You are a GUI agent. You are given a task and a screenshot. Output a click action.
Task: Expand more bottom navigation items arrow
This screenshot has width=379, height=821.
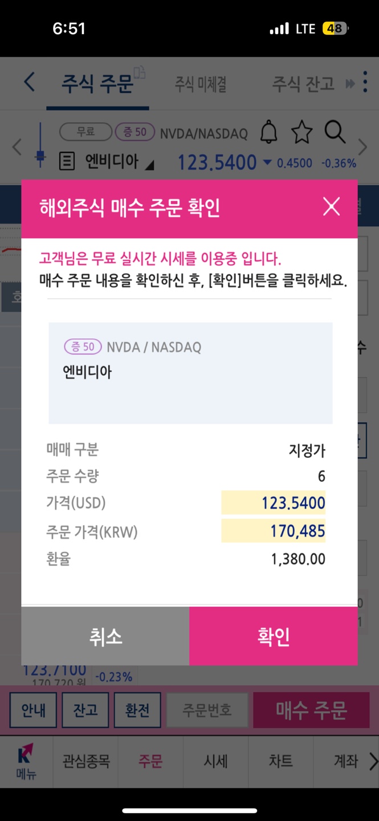pos(373,761)
